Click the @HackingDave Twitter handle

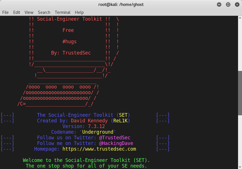pyautogui.click(x=116, y=143)
